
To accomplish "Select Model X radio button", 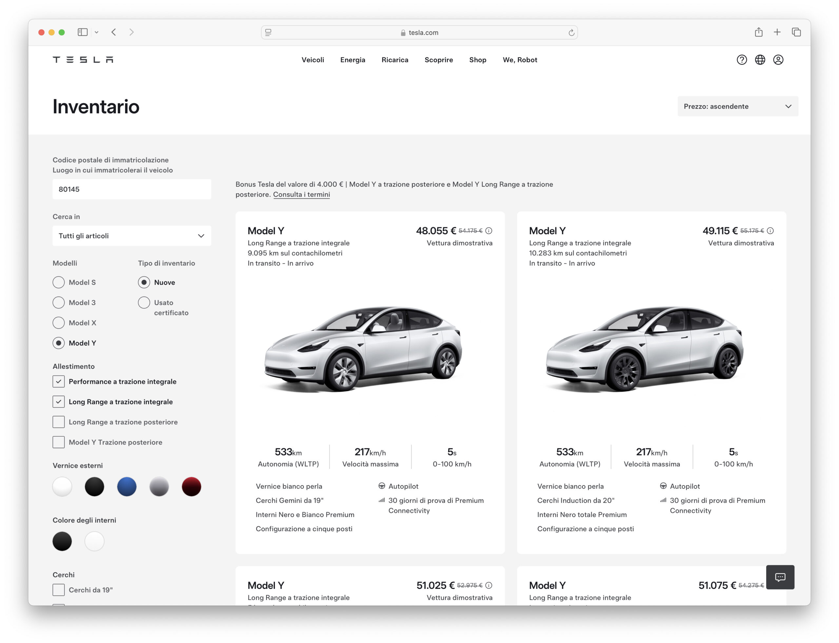I will [x=59, y=323].
